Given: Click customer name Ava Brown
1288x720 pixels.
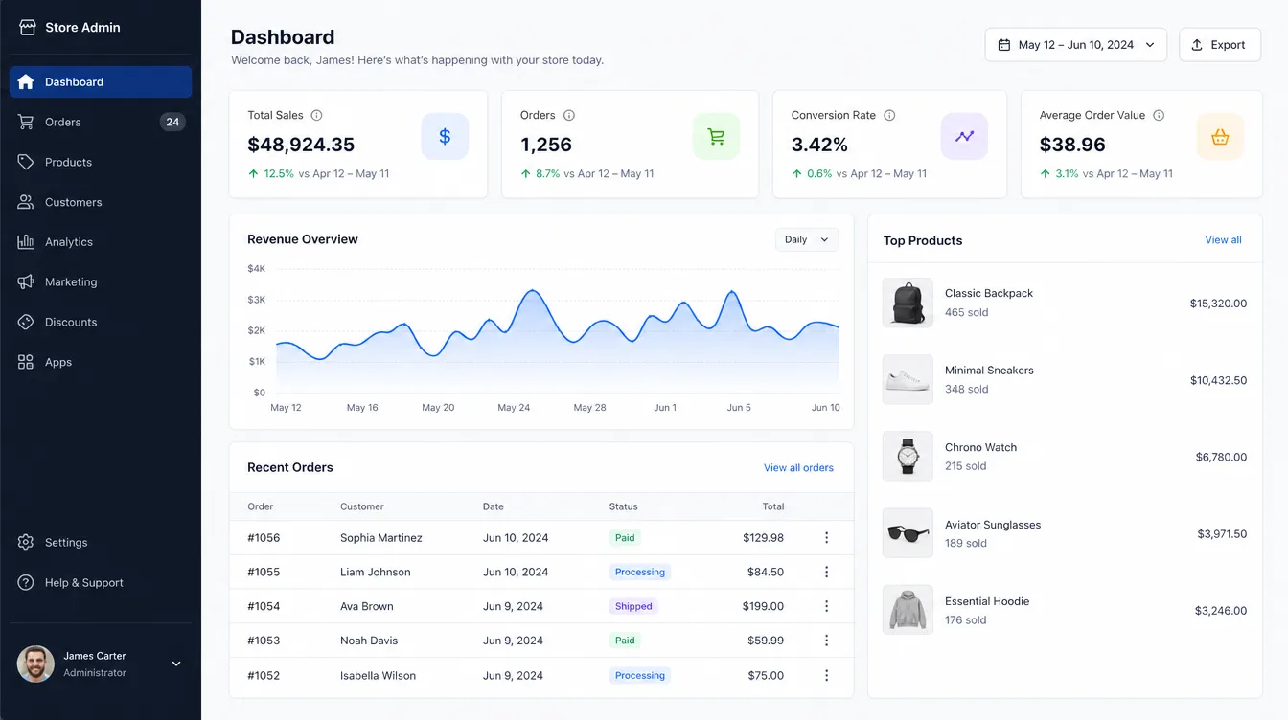Looking at the screenshot, I should coord(367,606).
